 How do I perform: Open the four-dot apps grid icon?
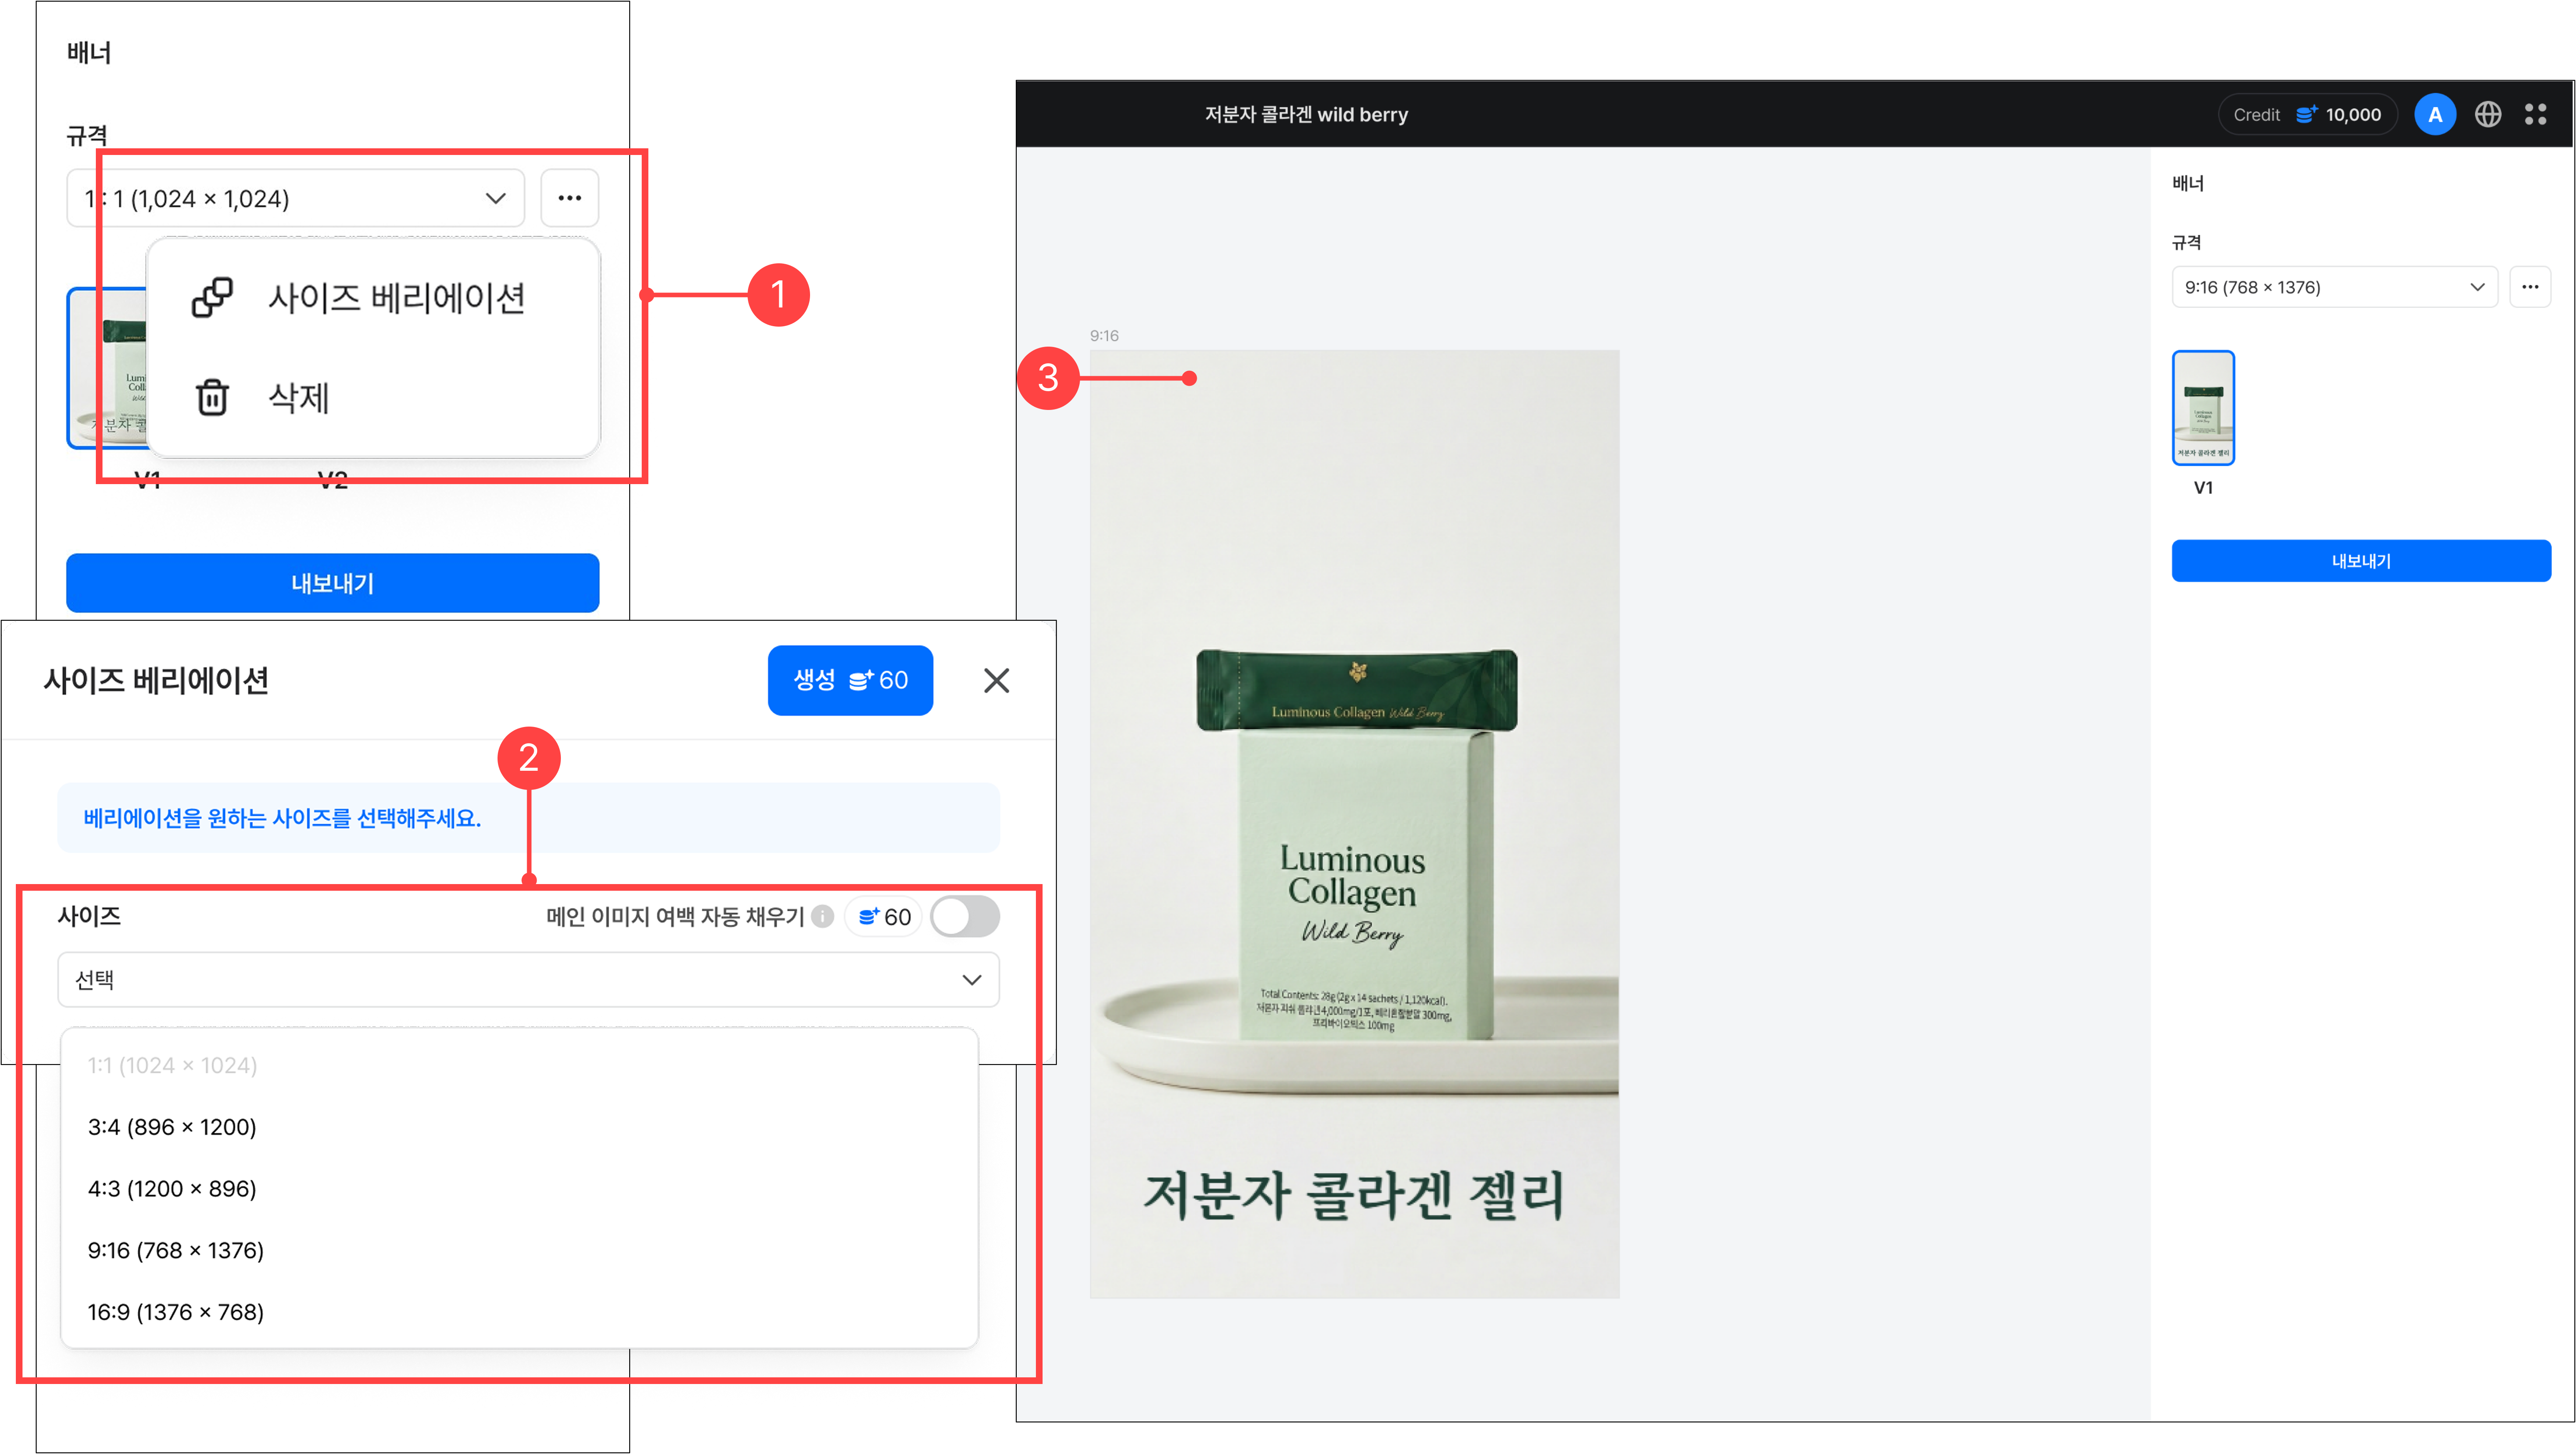[2535, 115]
